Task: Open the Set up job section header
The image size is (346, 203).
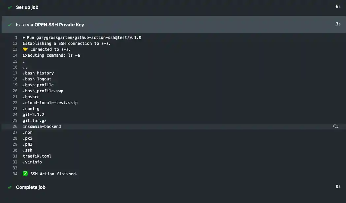Action: [x=27, y=7]
